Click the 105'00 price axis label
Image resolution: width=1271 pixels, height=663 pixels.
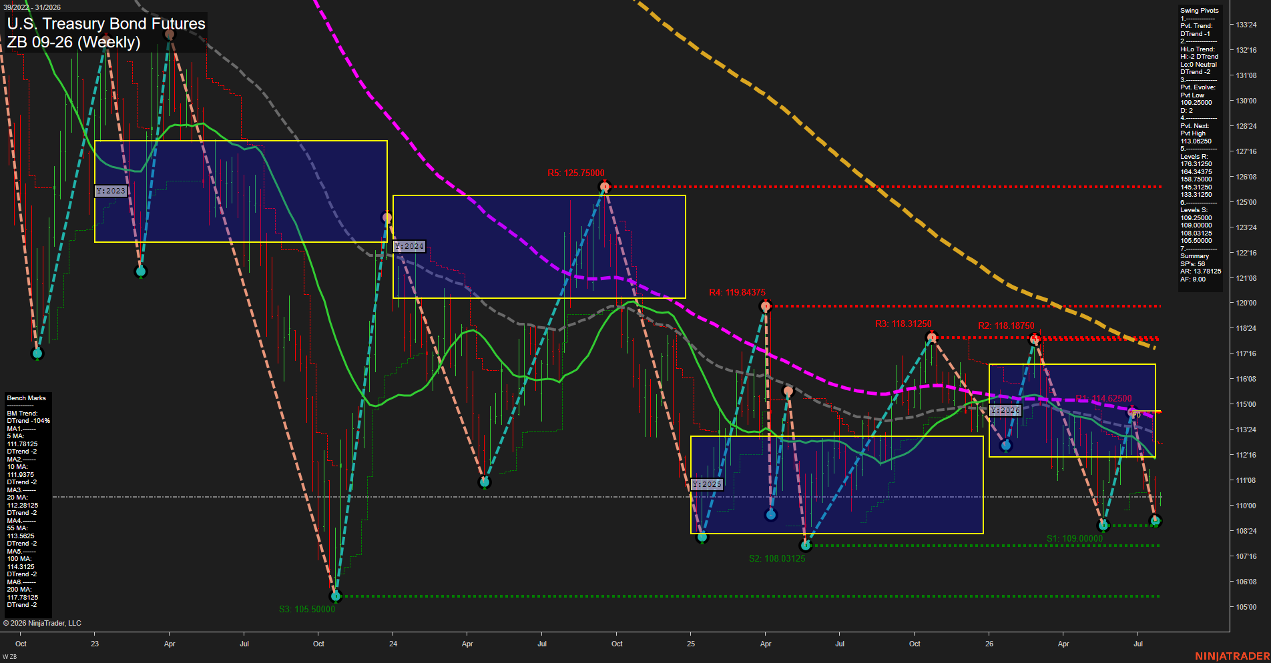1246,607
